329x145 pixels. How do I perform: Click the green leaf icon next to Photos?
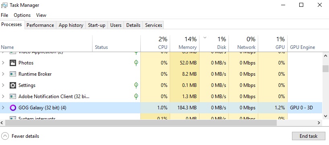click(x=136, y=62)
